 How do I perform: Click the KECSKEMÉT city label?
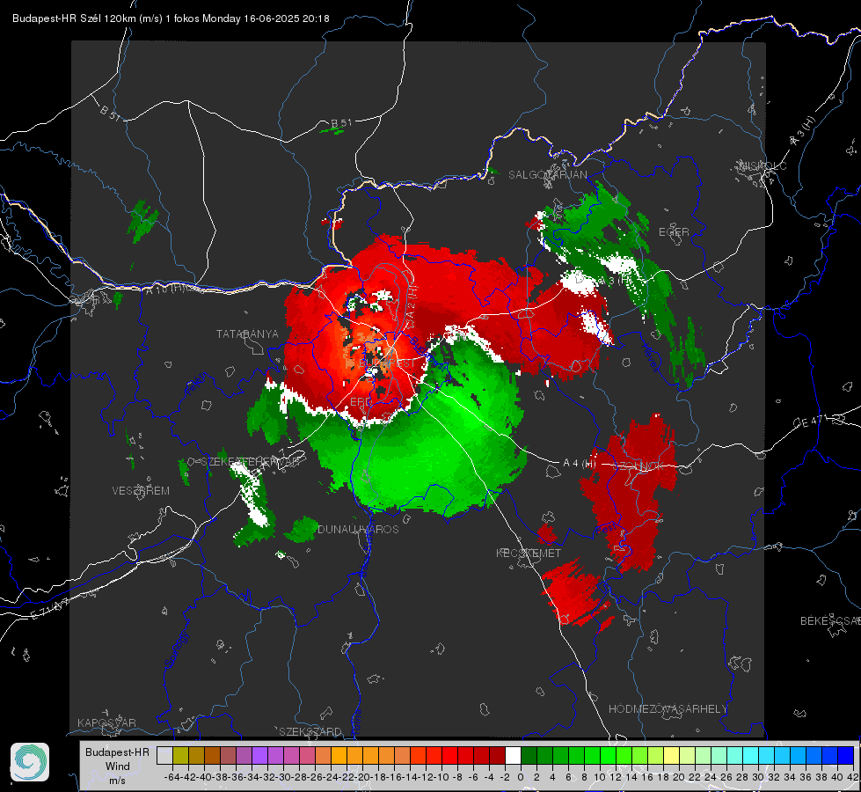click(x=529, y=554)
